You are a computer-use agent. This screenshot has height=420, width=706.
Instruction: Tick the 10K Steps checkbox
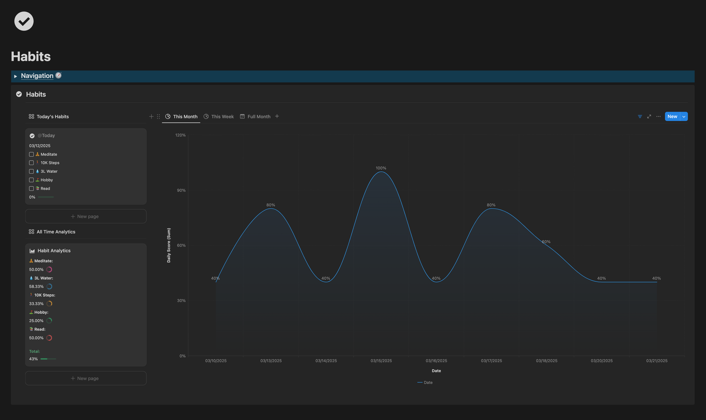pos(31,163)
